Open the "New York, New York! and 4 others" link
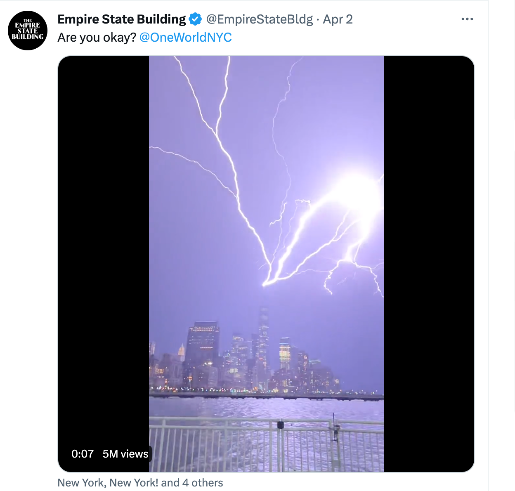The image size is (515, 491). click(140, 483)
